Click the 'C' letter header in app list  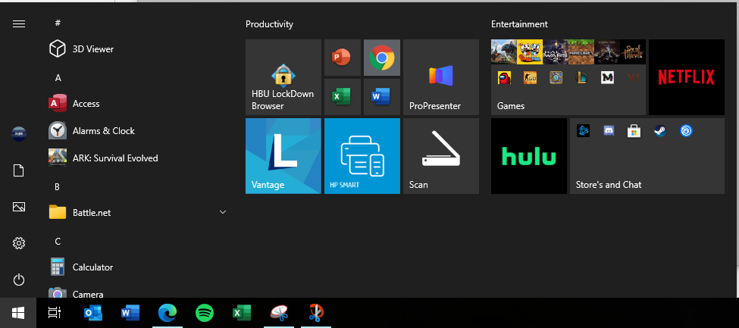[x=58, y=242]
